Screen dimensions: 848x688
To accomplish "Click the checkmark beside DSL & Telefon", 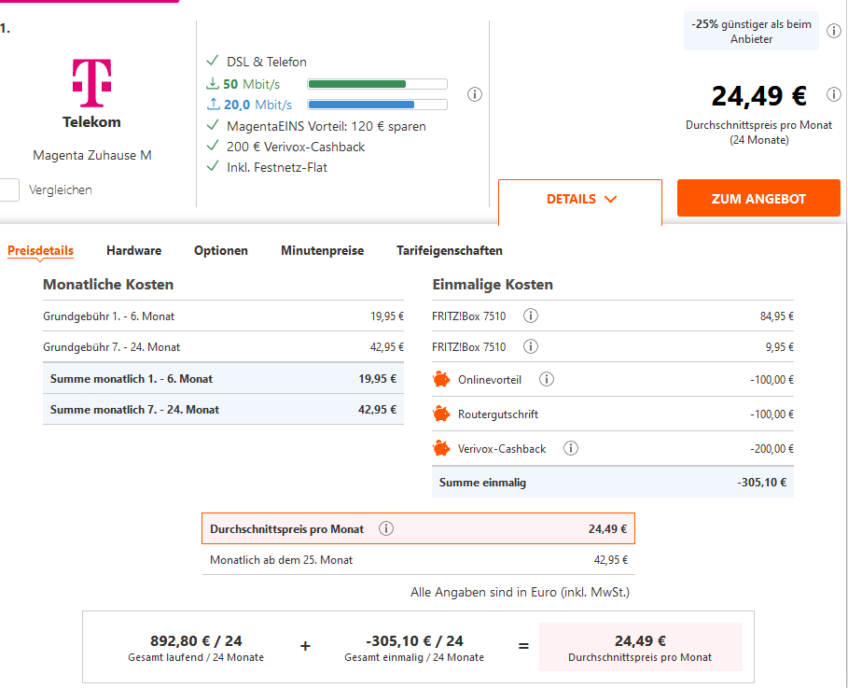I will 213,61.
